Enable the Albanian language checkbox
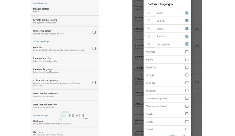Screen dimensions: 235x136 [x=187, y=52]
